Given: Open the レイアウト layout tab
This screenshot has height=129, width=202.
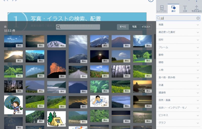Looking at the screenshot, I should click(x=162, y=9).
